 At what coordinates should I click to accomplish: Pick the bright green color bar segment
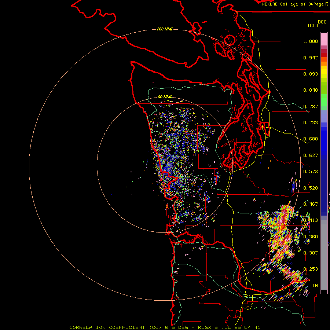tap(324, 100)
